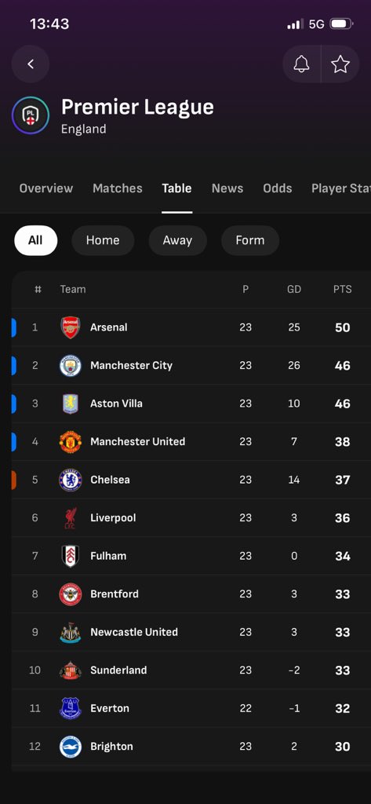Enable notifications with the bell icon
Image resolution: width=371 pixels, height=804 pixels.
301,64
